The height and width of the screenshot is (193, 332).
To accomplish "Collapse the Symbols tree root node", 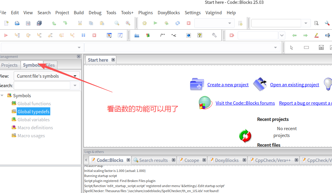I will point(2,95).
